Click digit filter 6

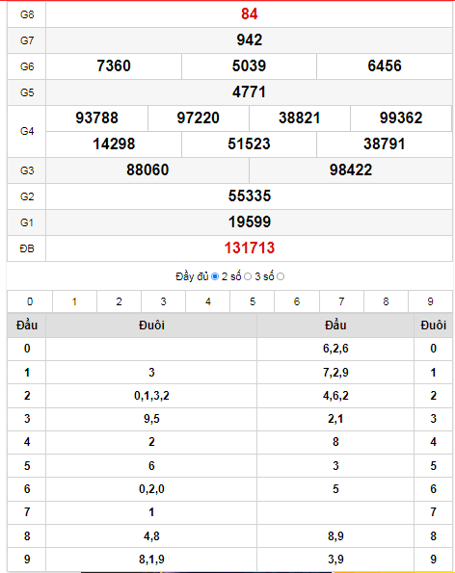(297, 301)
